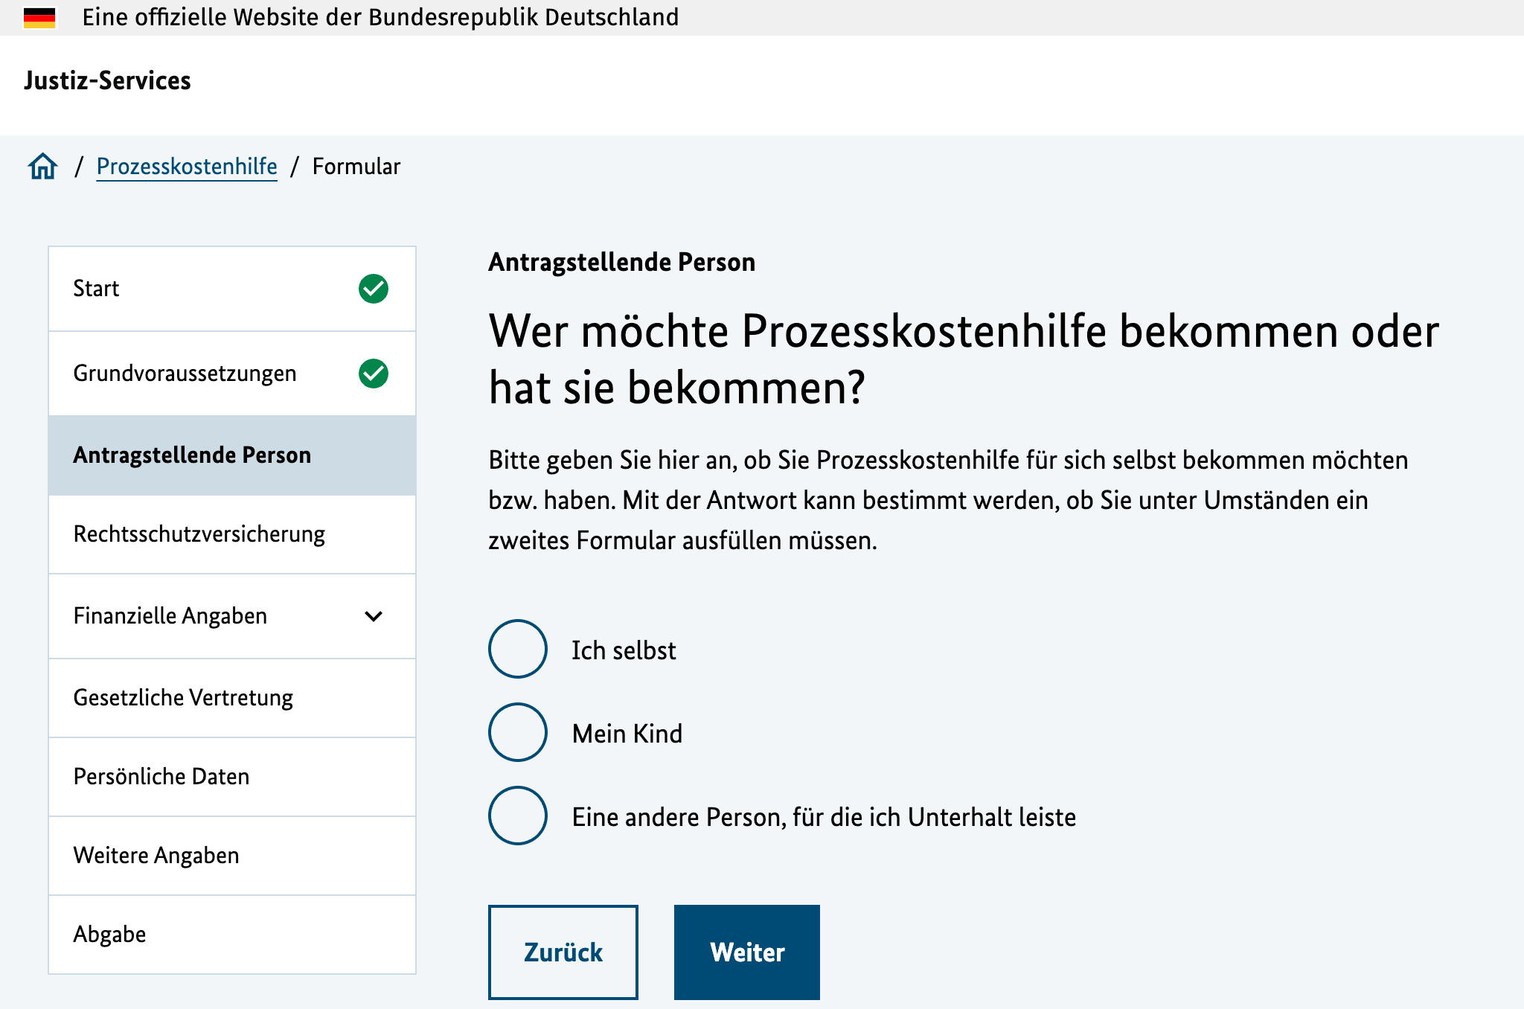Click the Weiter button
This screenshot has width=1524, height=1009.
[746, 952]
